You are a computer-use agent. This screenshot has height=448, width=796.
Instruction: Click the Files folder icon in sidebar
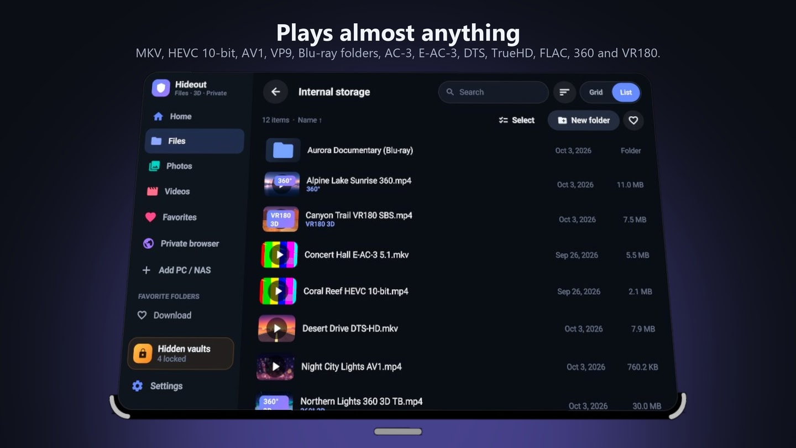click(x=156, y=141)
